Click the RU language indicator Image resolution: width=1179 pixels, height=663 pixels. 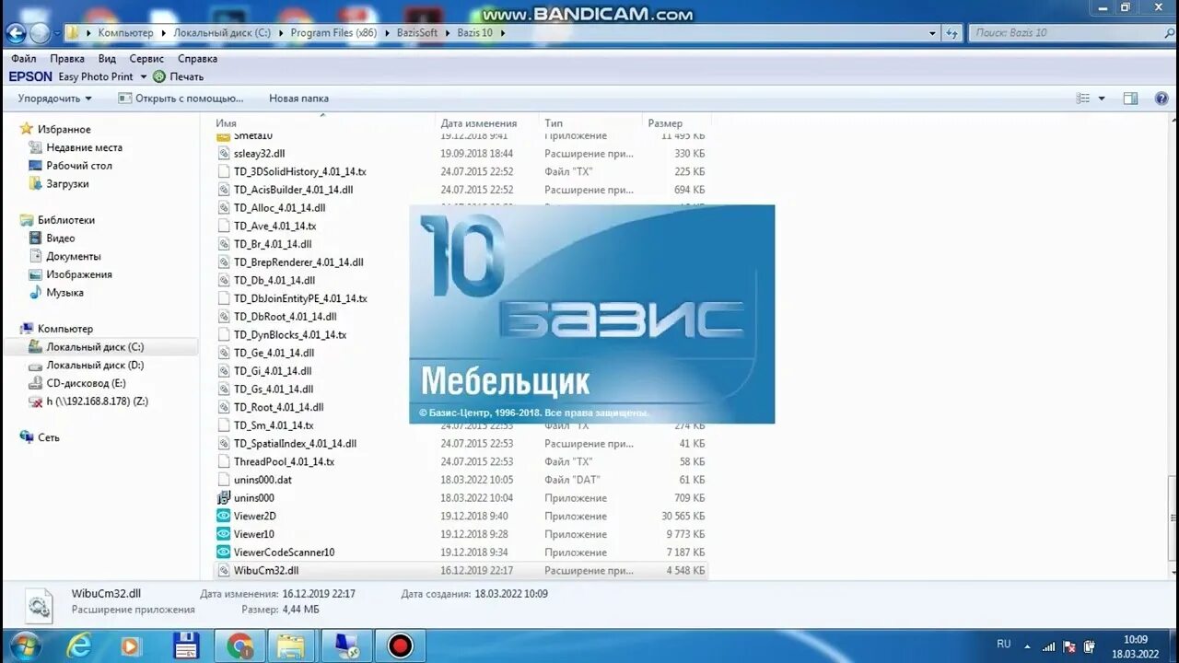pyautogui.click(x=1004, y=645)
